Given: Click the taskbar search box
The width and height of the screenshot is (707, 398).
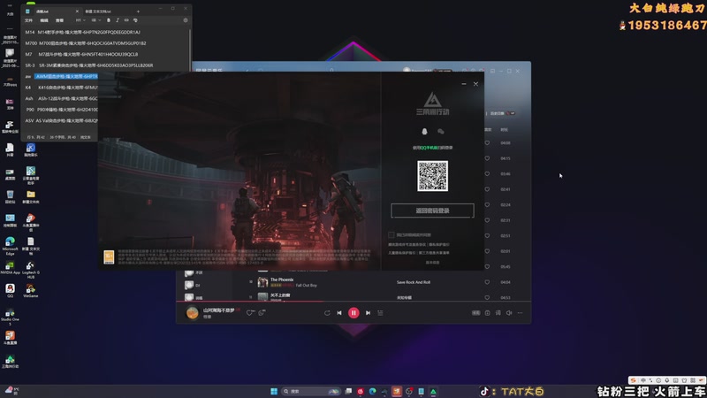Looking at the screenshot, I should 310,391.
